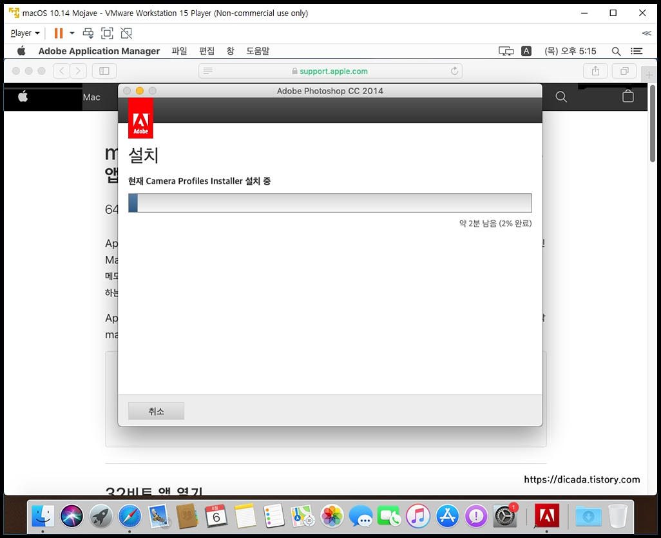Reload the support.apple.com page
The width and height of the screenshot is (661, 538).
[x=454, y=71]
